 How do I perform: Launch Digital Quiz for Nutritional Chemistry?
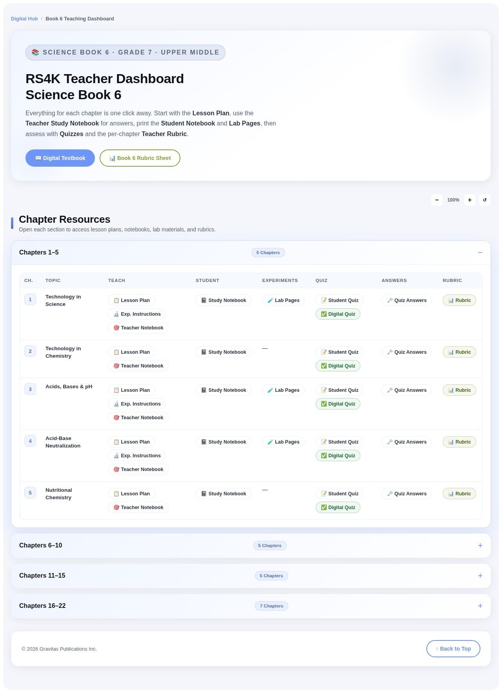click(338, 507)
